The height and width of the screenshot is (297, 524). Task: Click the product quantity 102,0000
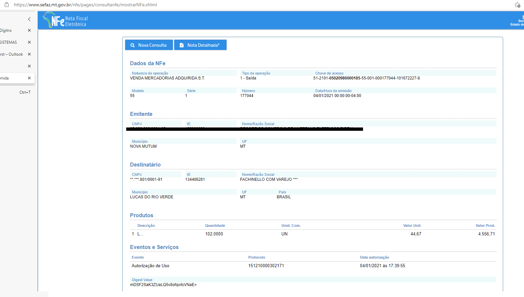point(214,234)
